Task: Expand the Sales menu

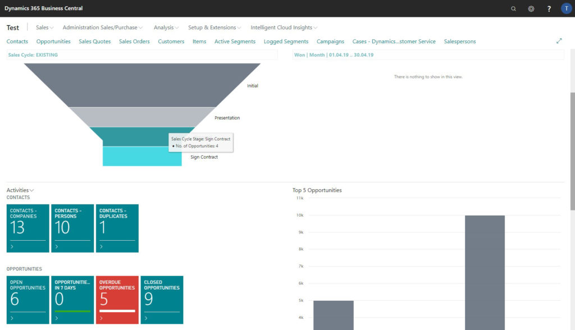Action: (45, 27)
